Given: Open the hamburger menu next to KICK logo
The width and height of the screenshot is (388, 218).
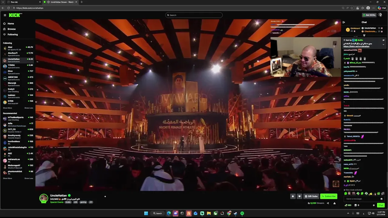Looking at the screenshot, I should (5, 15).
